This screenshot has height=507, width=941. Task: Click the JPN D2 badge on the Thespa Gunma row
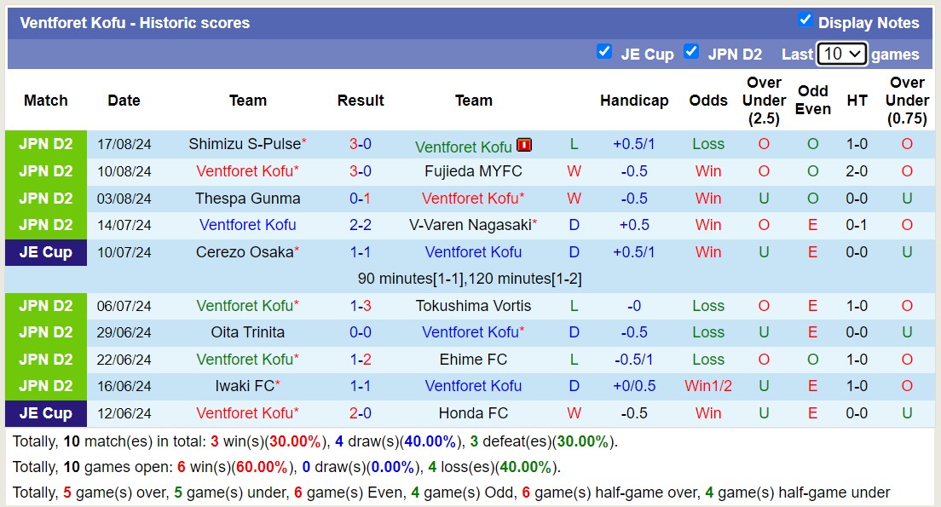pos(46,199)
